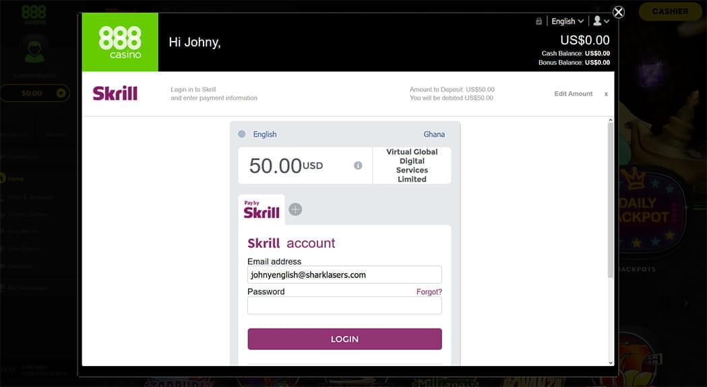Screen dimensions: 707x387
Task: Click the info icon beside 50.00 USD
Action: pos(358,166)
